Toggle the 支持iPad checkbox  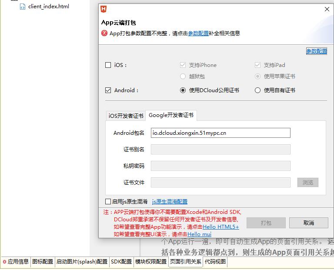(257, 65)
